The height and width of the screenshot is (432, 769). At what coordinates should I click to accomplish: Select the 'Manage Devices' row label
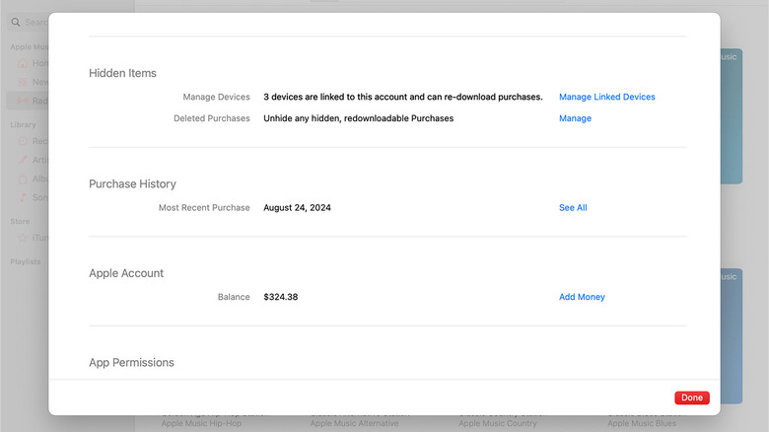[x=216, y=97]
